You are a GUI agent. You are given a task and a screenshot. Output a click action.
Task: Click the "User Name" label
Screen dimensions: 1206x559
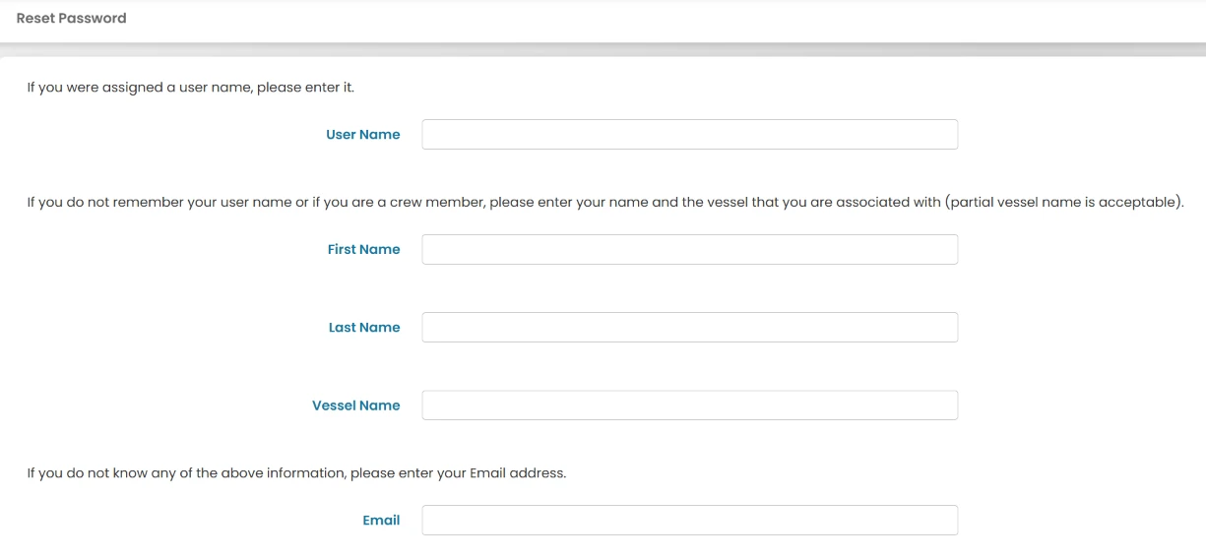(363, 135)
